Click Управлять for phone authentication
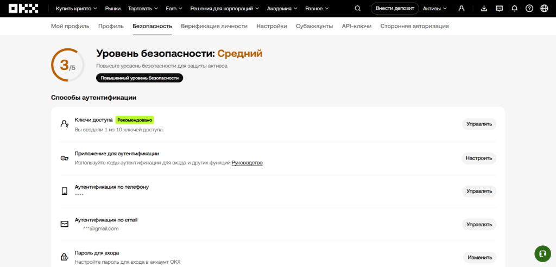This screenshot has width=556, height=267. point(479,191)
